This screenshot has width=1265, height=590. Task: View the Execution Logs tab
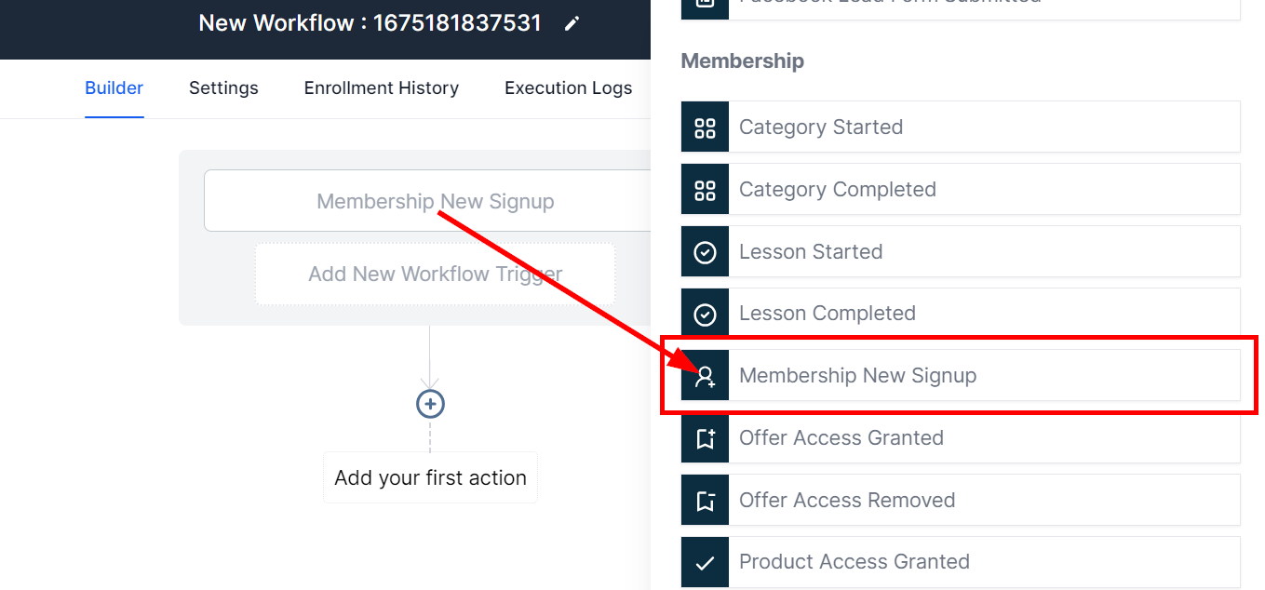point(568,88)
